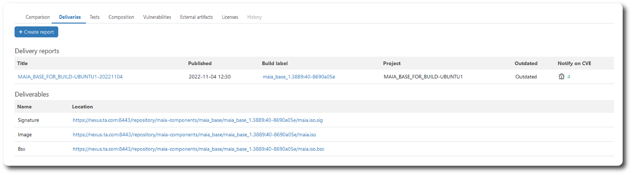The height and width of the screenshot is (175, 632).
Task: Open the Comparison tab
Action: coord(38,17)
